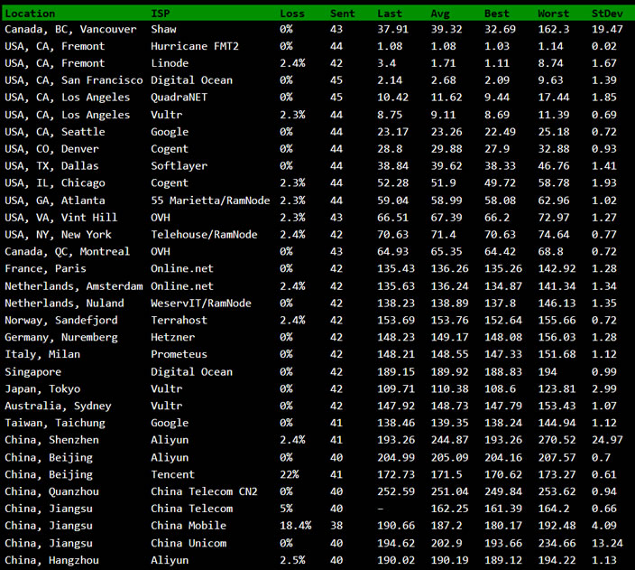The width and height of the screenshot is (635, 570).
Task: Click the 153.76 average for Norway
Action: coord(449,320)
